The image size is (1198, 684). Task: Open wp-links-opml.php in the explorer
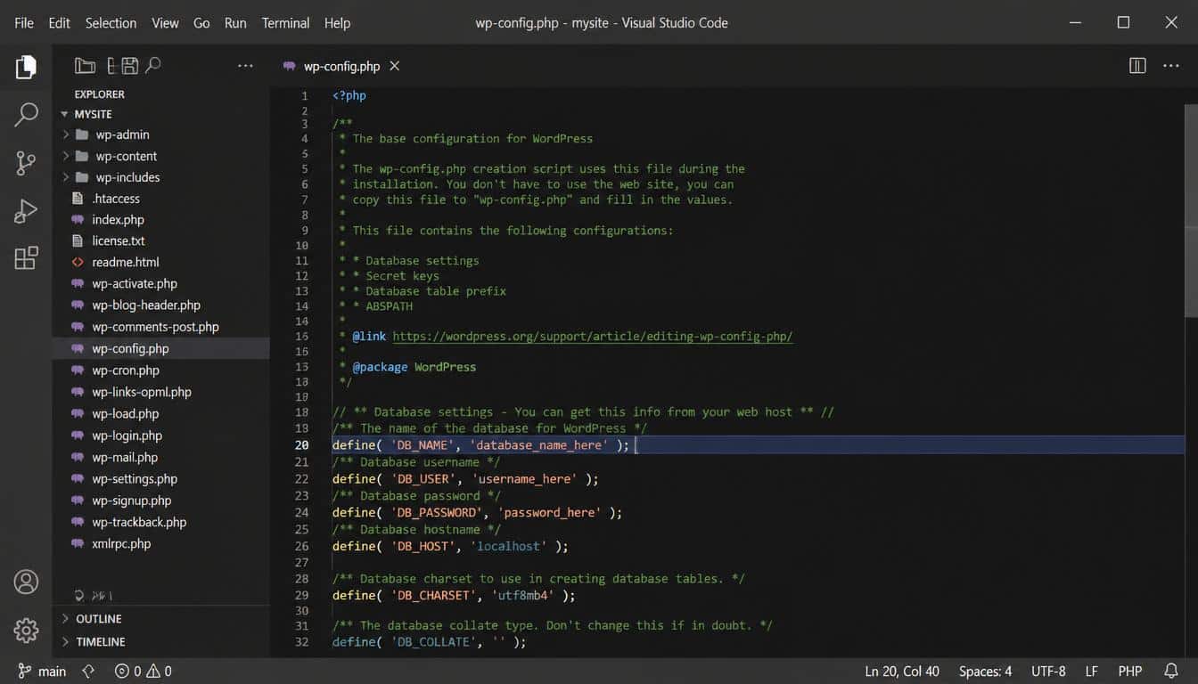coord(142,392)
